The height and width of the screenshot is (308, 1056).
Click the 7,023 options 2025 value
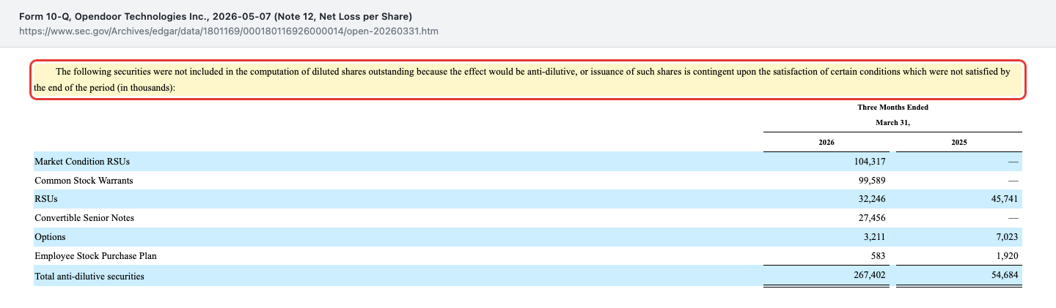(1007, 237)
